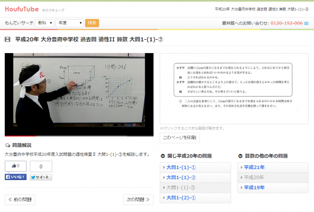314x212 pixels.
Task: Go to previous problem 前の問題
Action: [20, 200]
